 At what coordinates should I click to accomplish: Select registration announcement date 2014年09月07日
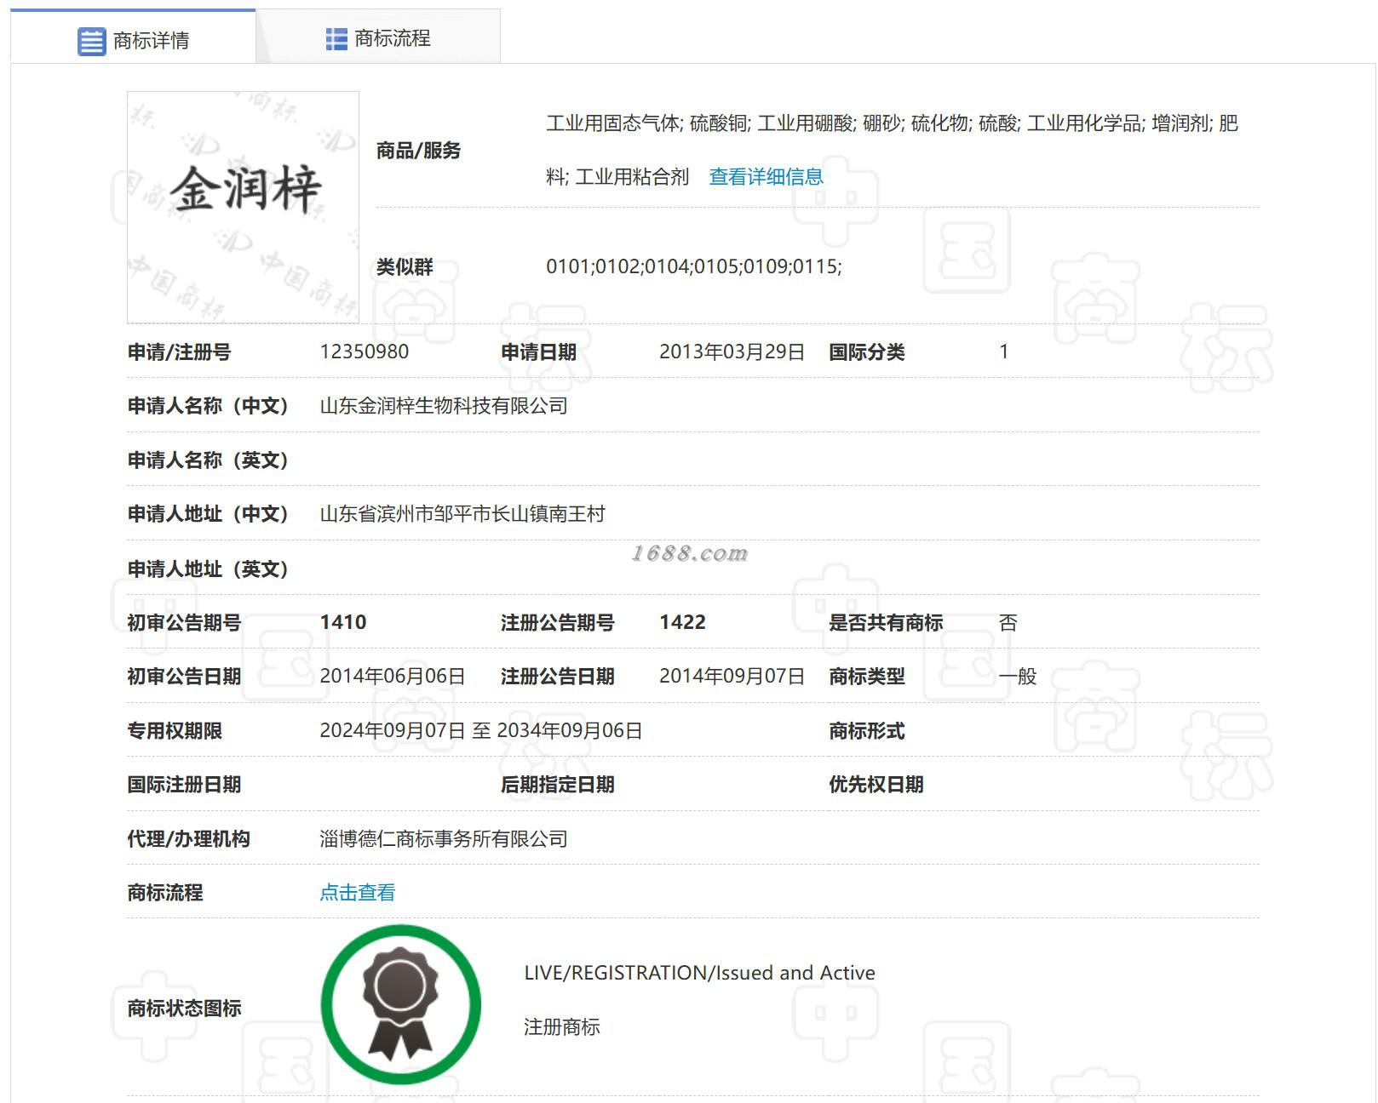point(732,677)
